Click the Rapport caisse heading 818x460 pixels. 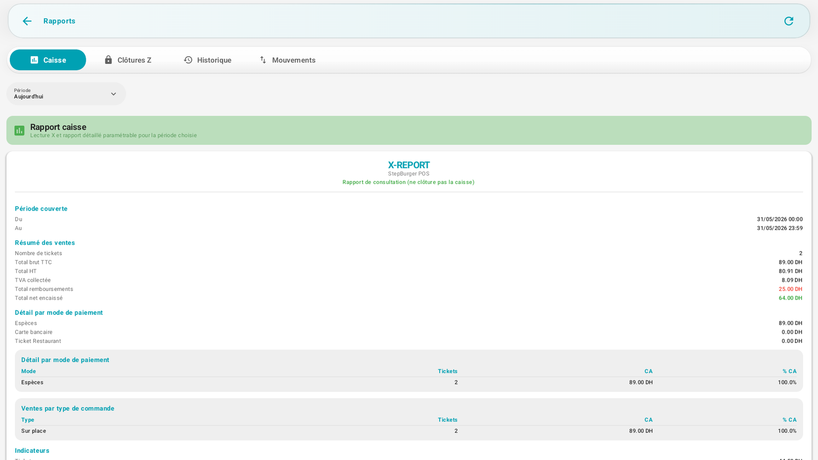[x=58, y=127]
